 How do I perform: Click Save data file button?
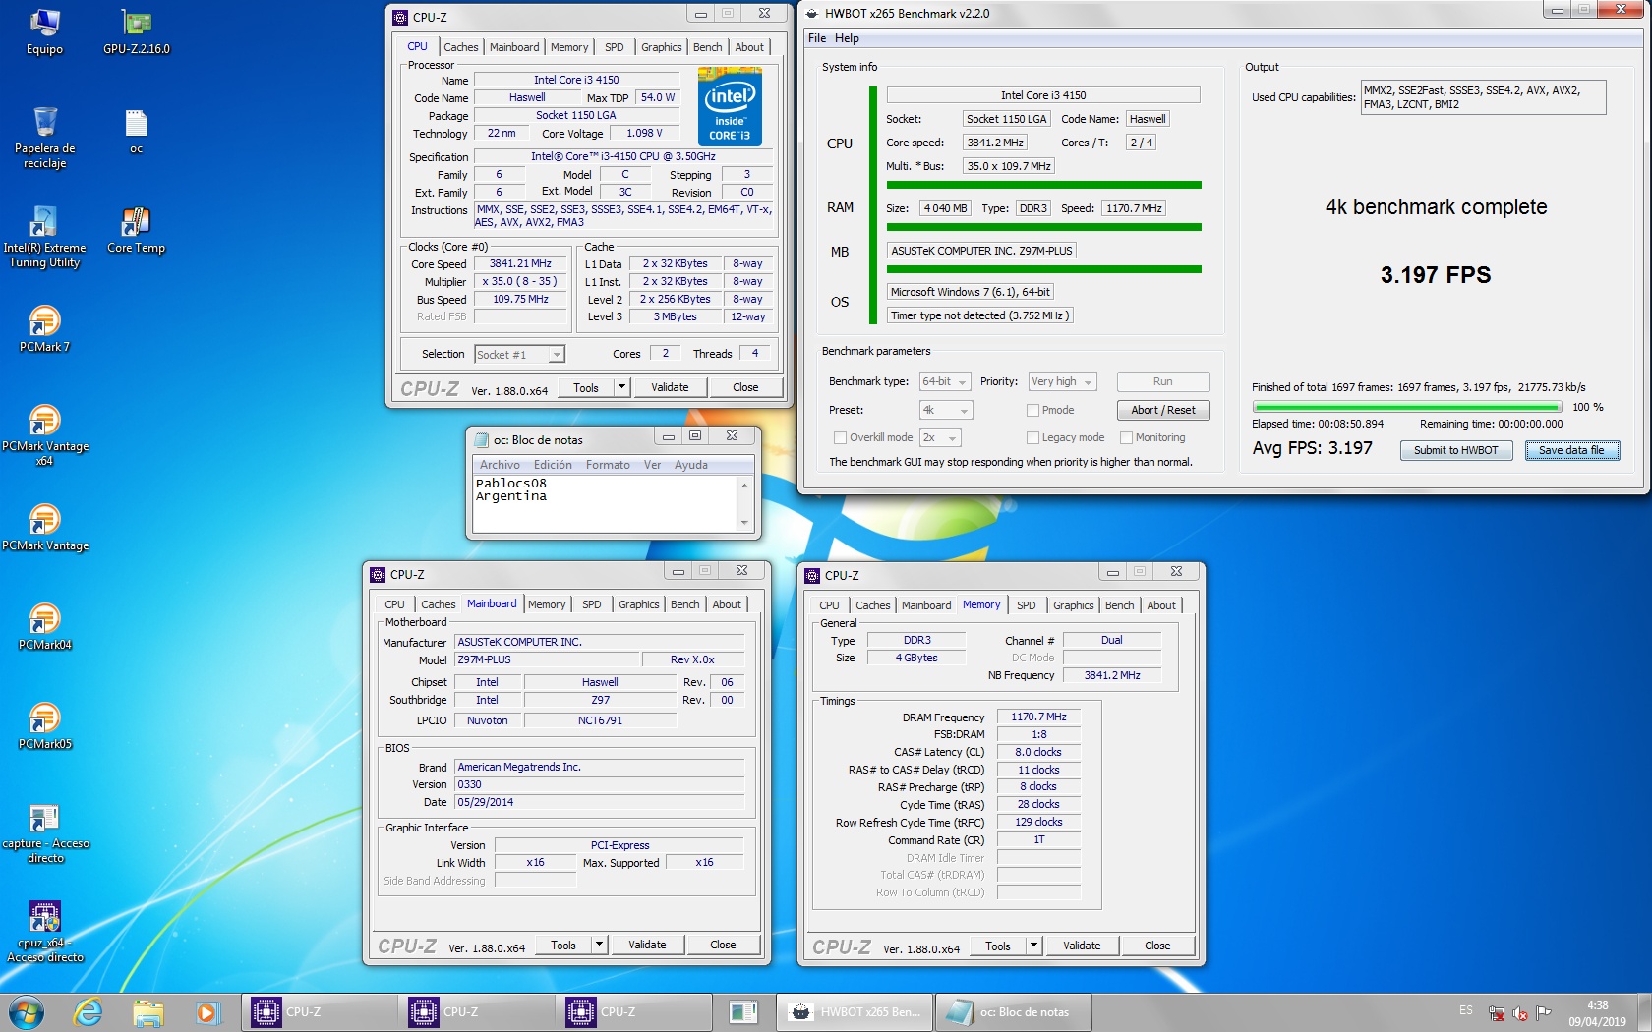point(1571,450)
